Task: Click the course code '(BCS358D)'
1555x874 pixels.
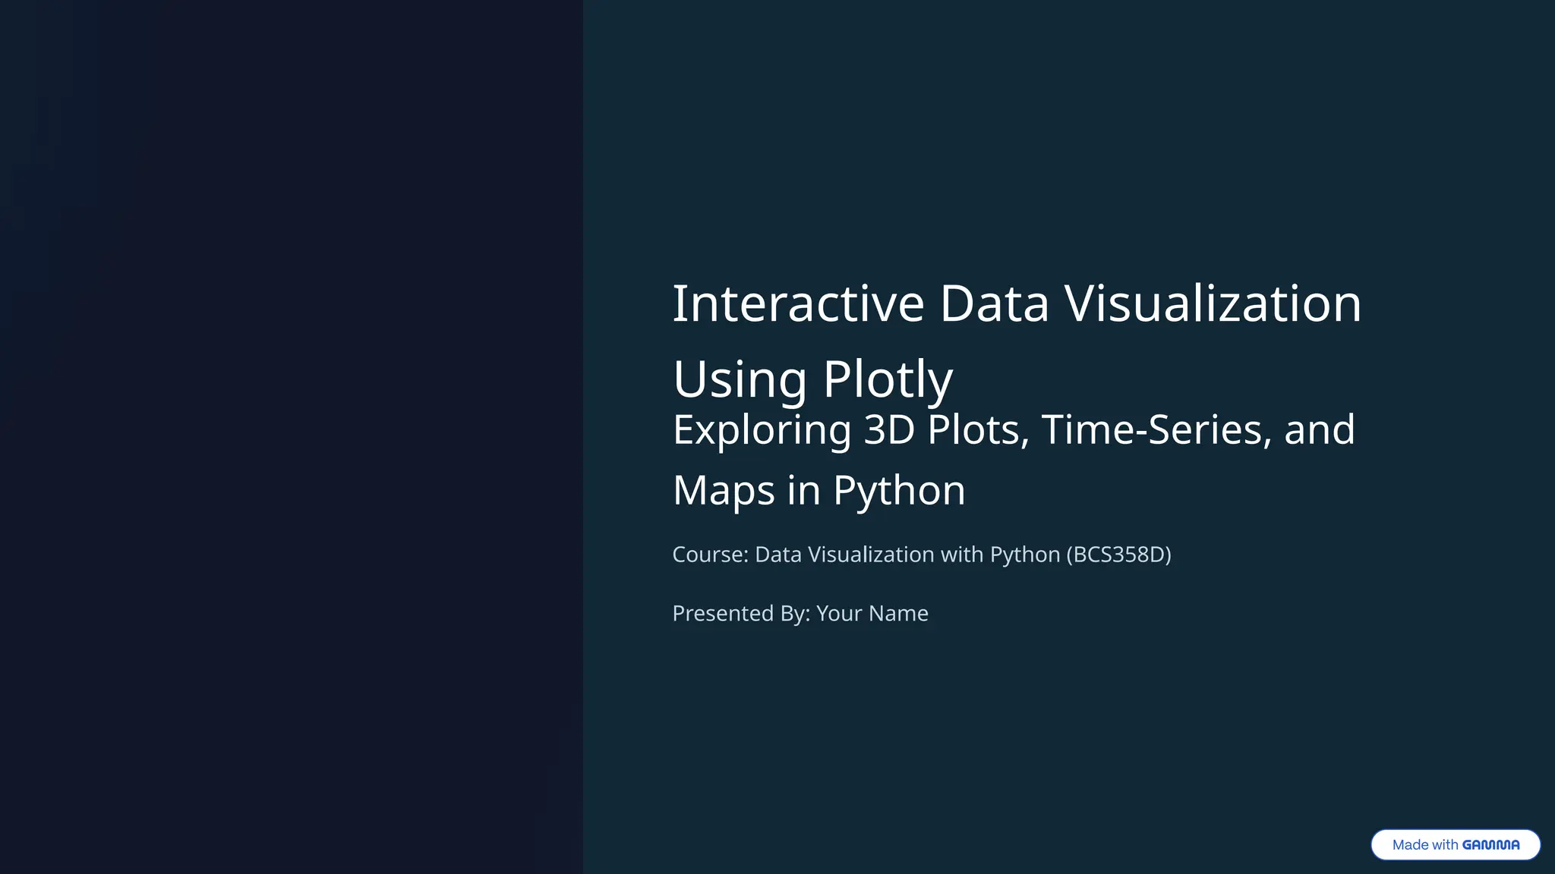Action: click(x=1118, y=555)
